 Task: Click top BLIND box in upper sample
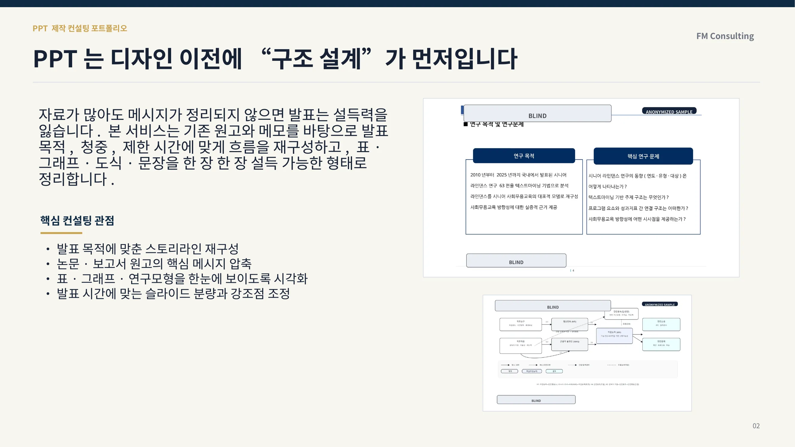coord(537,113)
